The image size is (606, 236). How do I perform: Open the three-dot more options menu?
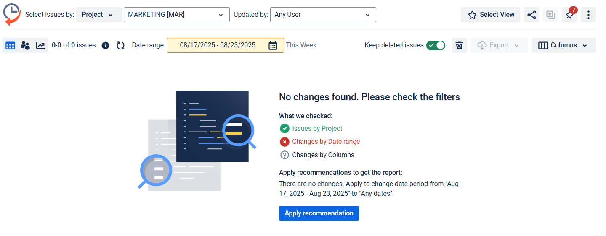click(588, 15)
